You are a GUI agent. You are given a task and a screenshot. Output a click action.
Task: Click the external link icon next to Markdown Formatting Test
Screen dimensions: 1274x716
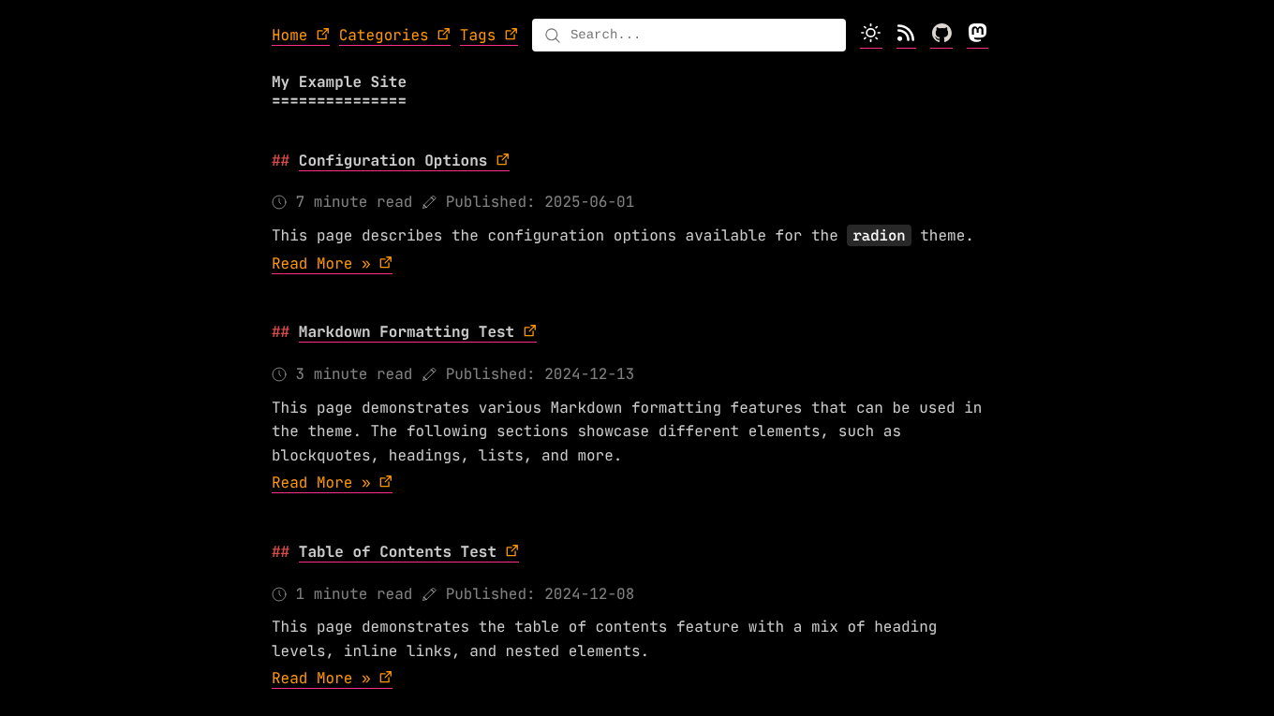click(530, 329)
